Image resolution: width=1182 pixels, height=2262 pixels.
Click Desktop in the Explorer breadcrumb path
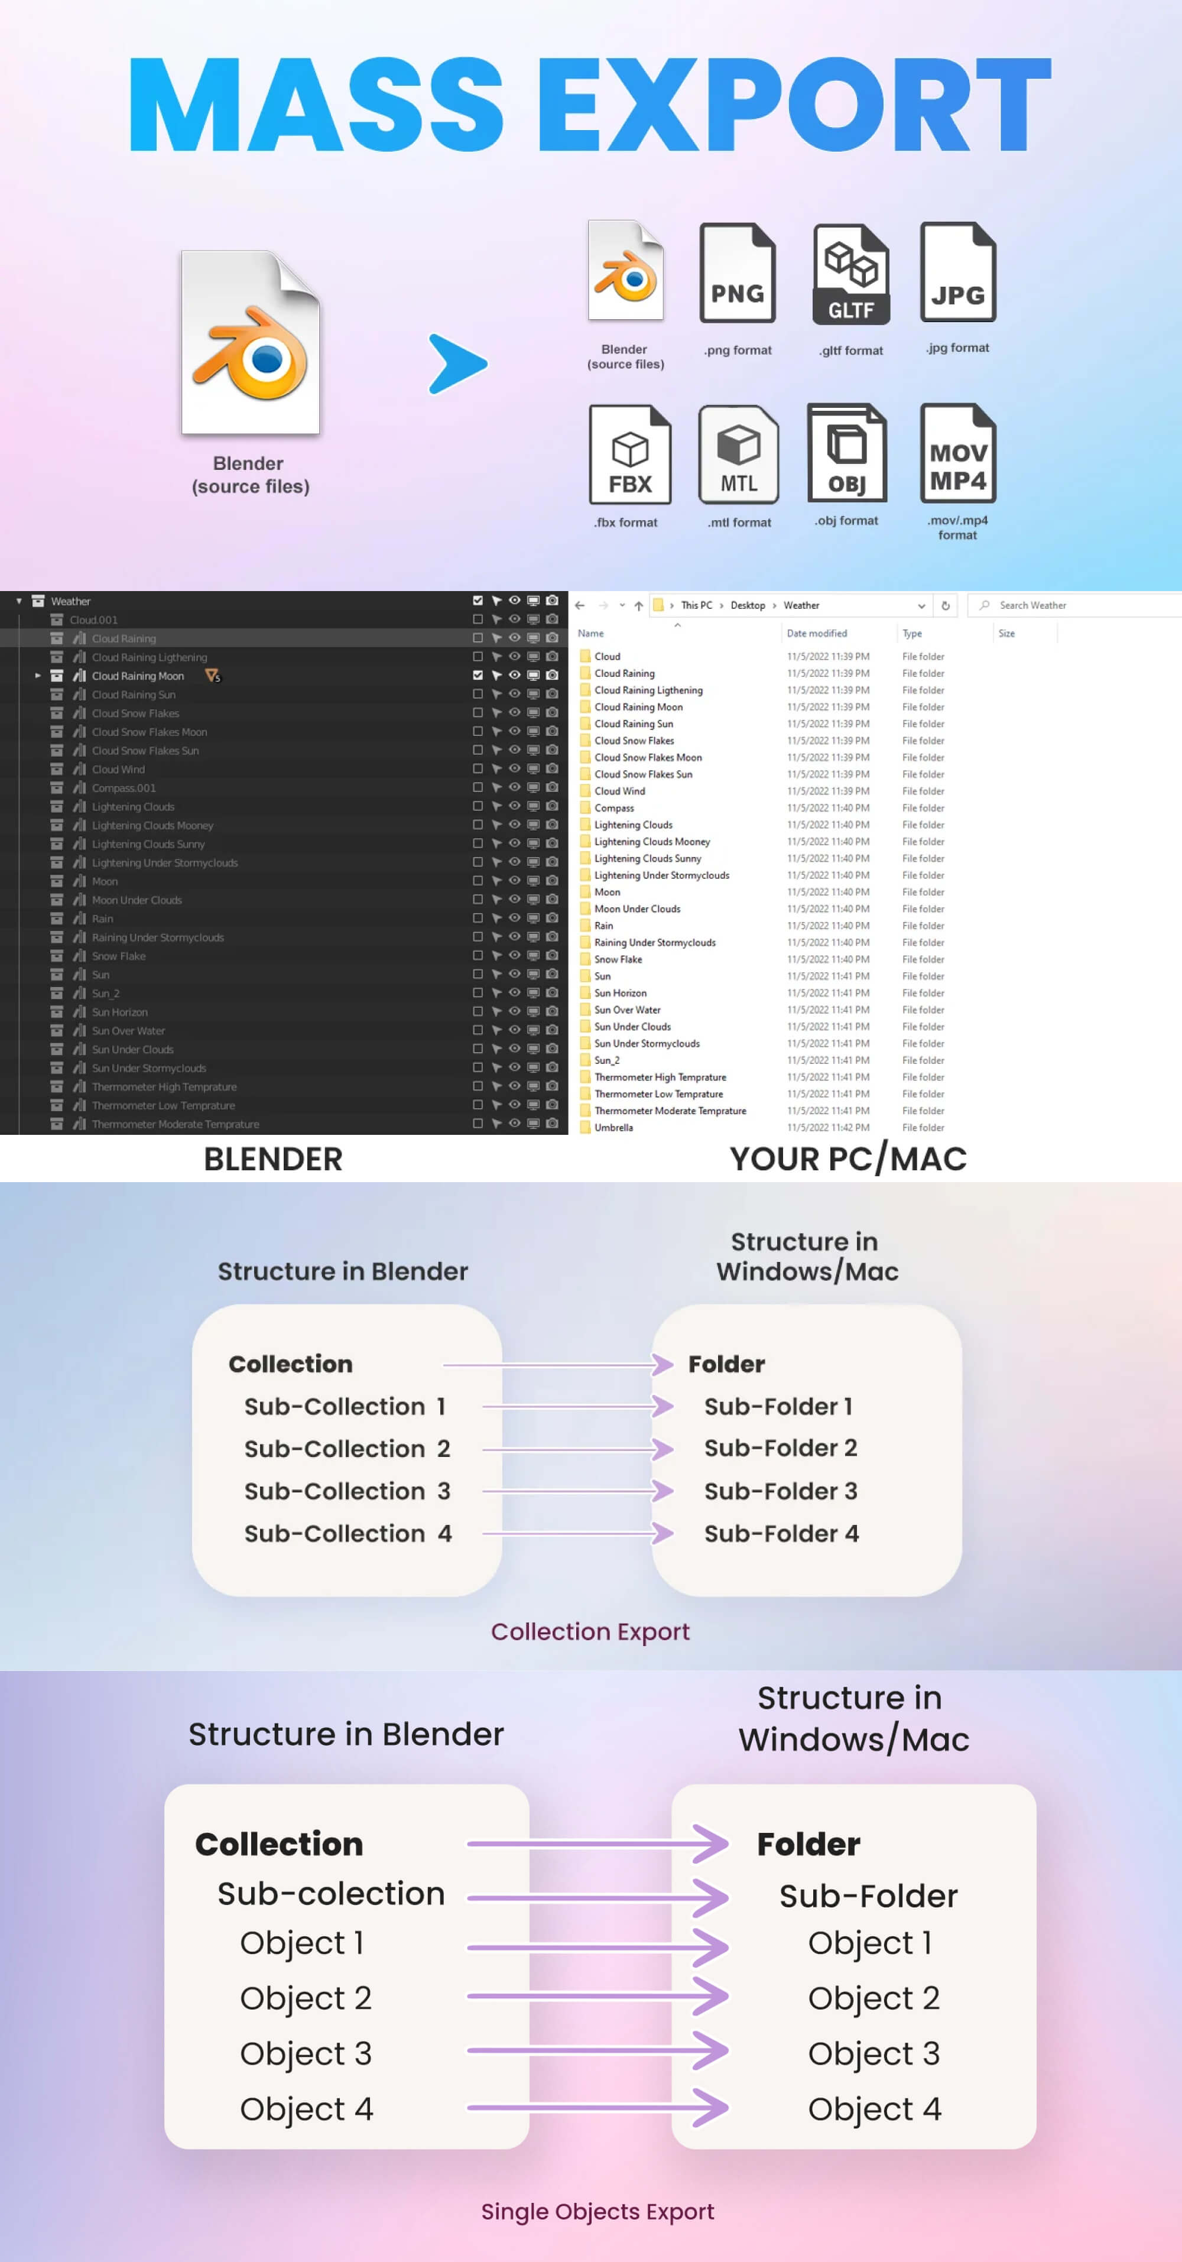coord(747,605)
